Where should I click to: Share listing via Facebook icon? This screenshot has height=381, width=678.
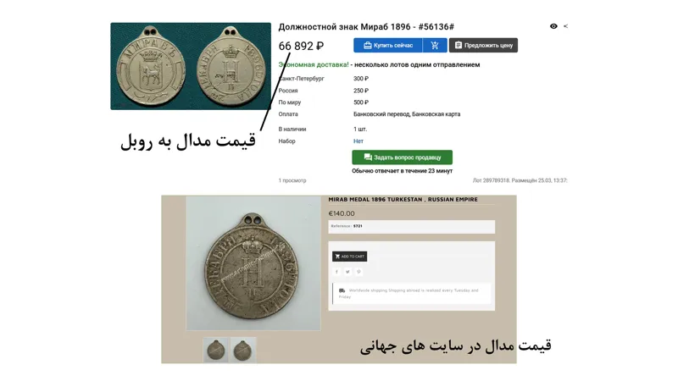pos(336,272)
